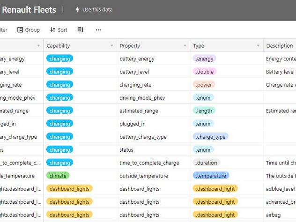Screen dimensions: 296x222
Task: Click dashboard_lights tag in adblue_level row
Action: pos(69,189)
